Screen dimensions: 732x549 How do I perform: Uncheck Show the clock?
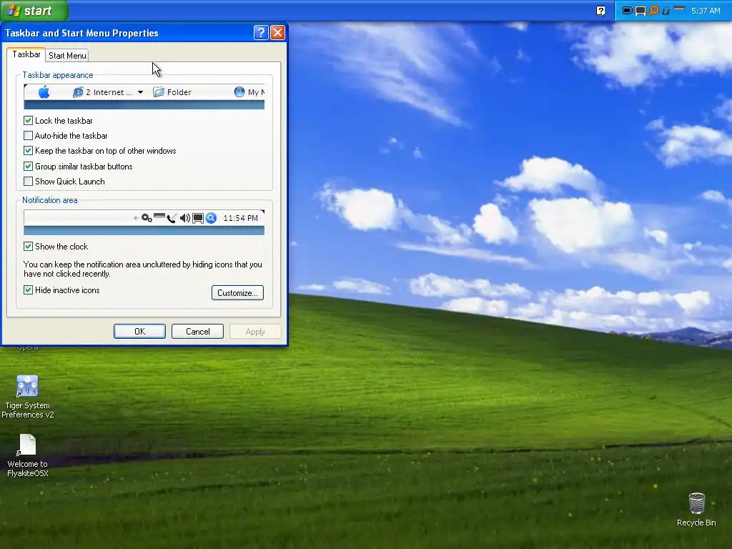[x=28, y=246]
